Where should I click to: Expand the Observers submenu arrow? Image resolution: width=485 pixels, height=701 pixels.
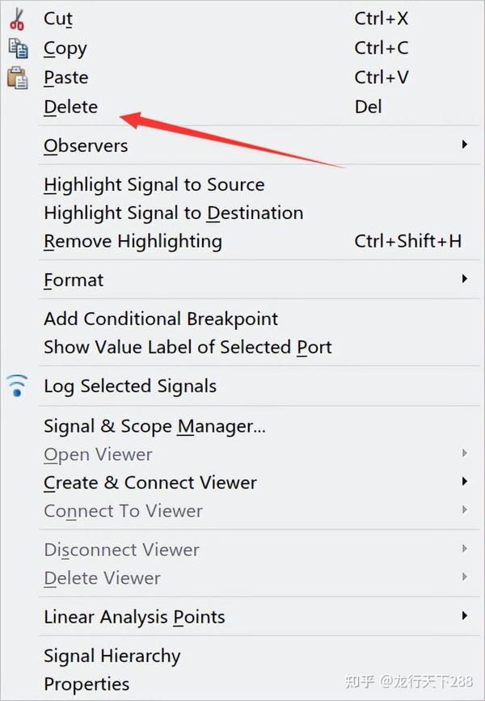pyautogui.click(x=465, y=145)
